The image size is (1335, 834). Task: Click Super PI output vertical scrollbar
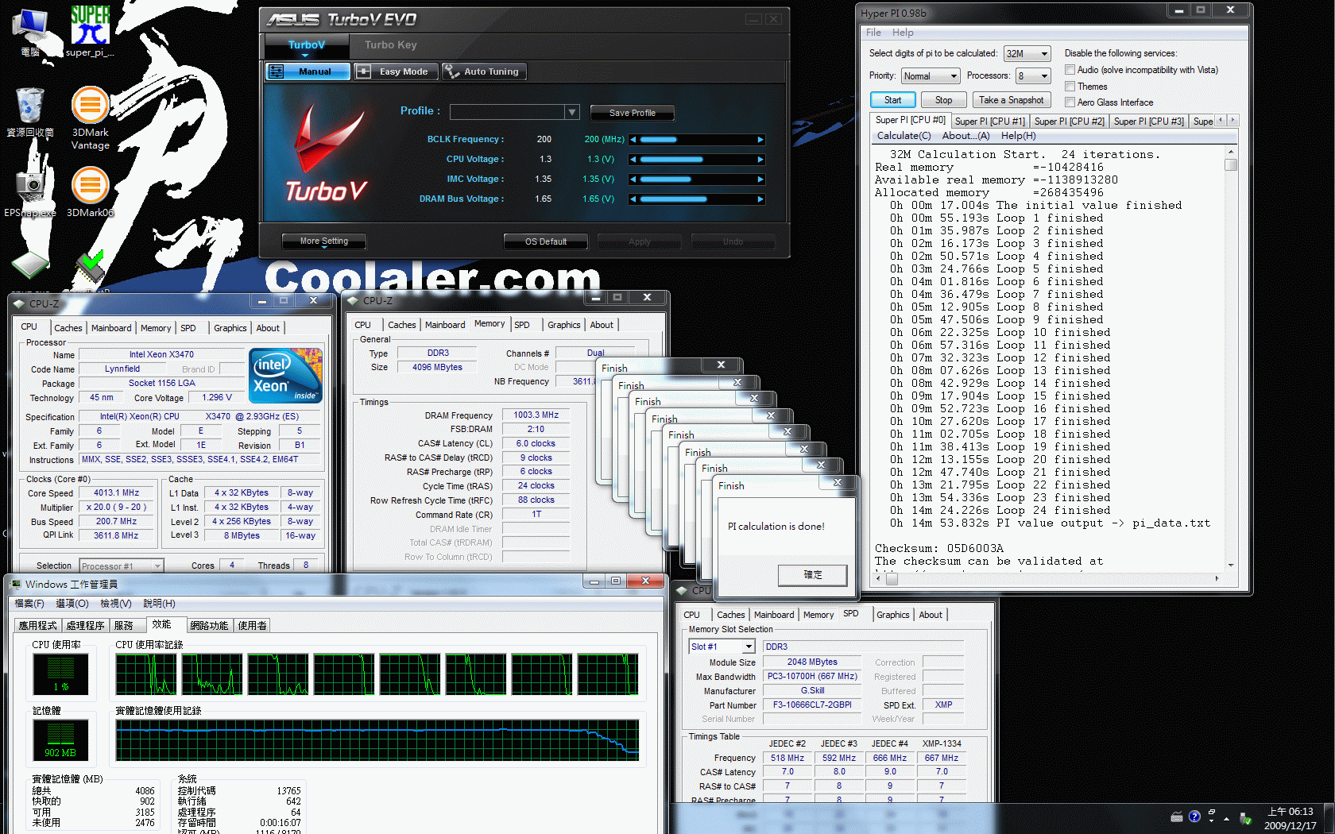[1231, 359]
